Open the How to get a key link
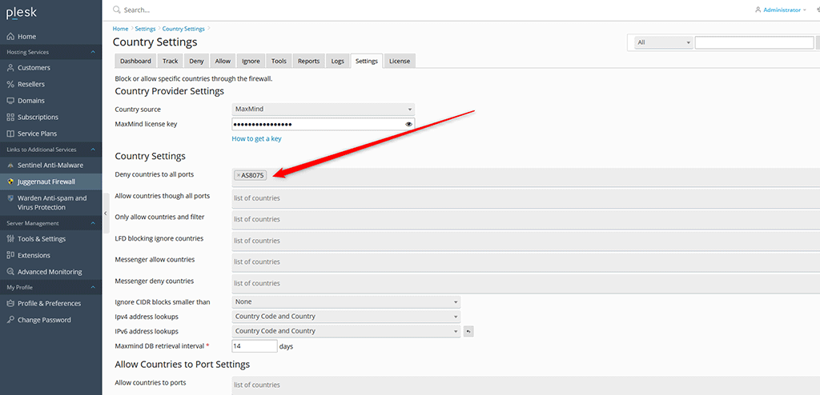Image resolution: width=820 pixels, height=395 pixels. tap(257, 139)
